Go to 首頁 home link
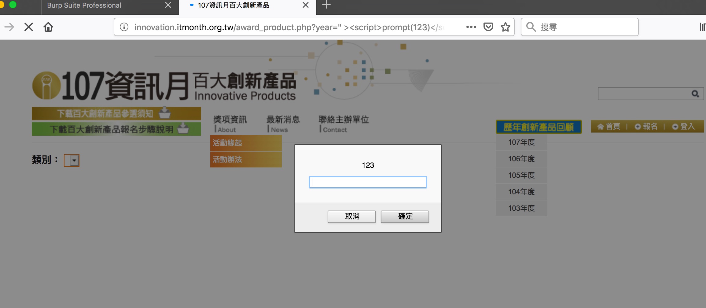 click(609, 127)
